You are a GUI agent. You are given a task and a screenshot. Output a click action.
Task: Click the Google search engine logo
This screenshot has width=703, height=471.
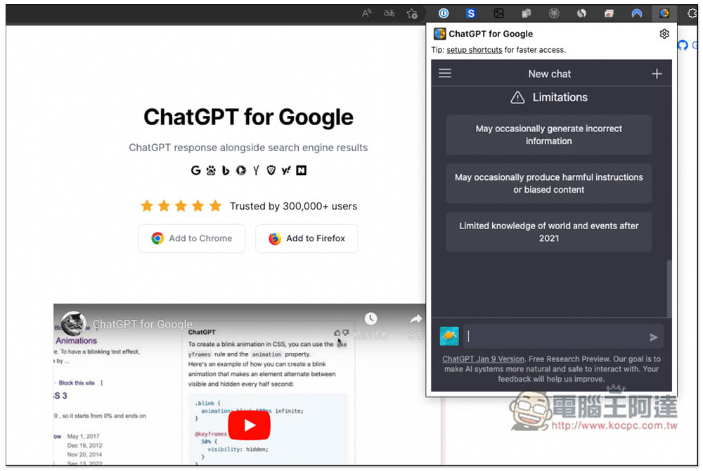[x=196, y=170]
